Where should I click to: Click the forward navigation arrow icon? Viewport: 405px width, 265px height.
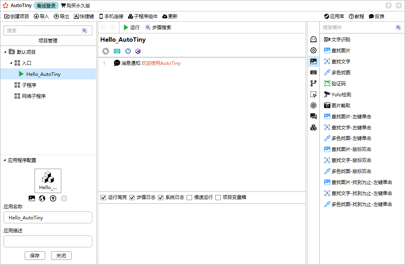click(112, 28)
